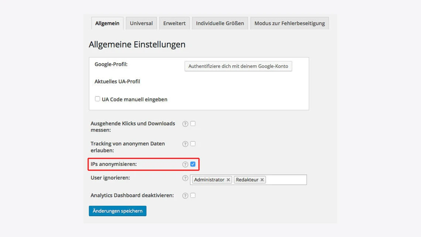Image resolution: width=421 pixels, height=237 pixels.
Task: Click help icon for IPs anonymisieren
Action: (x=185, y=164)
